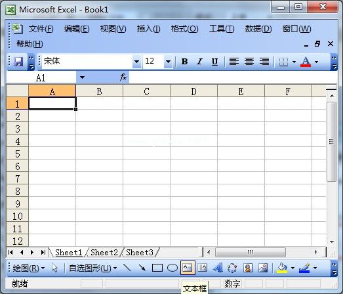Open the 插入(I) menu
343x294 pixels.
(148, 29)
